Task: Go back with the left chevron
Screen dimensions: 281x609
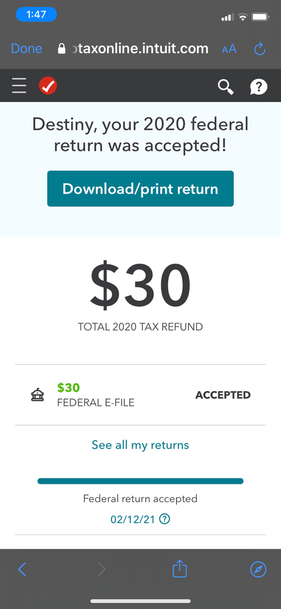Action: [x=22, y=569]
